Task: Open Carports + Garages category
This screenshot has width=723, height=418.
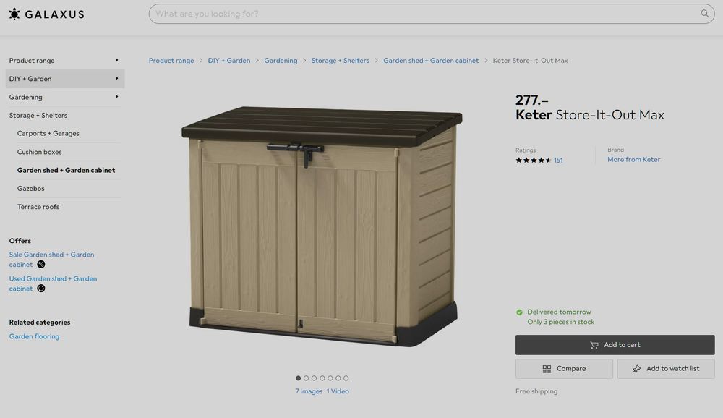Action: [48, 133]
